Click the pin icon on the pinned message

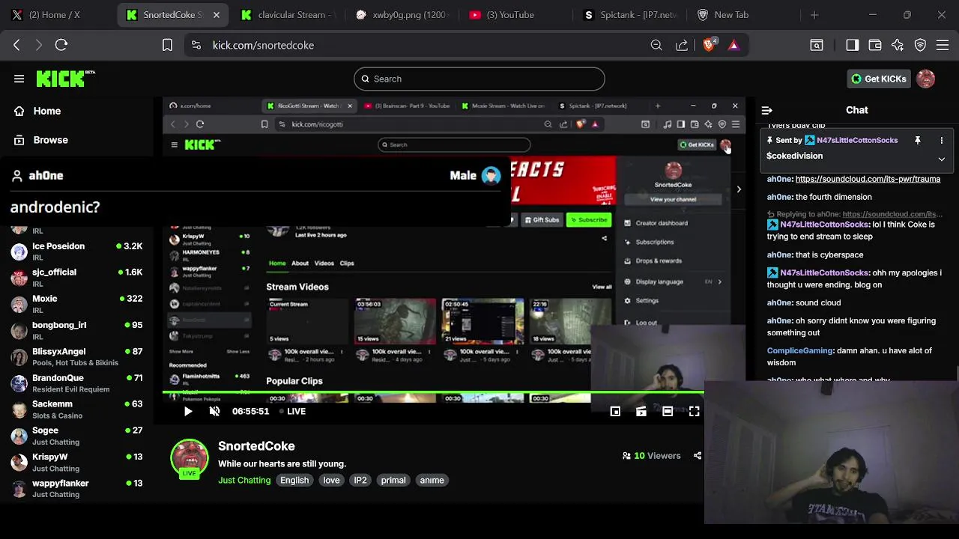pos(917,140)
